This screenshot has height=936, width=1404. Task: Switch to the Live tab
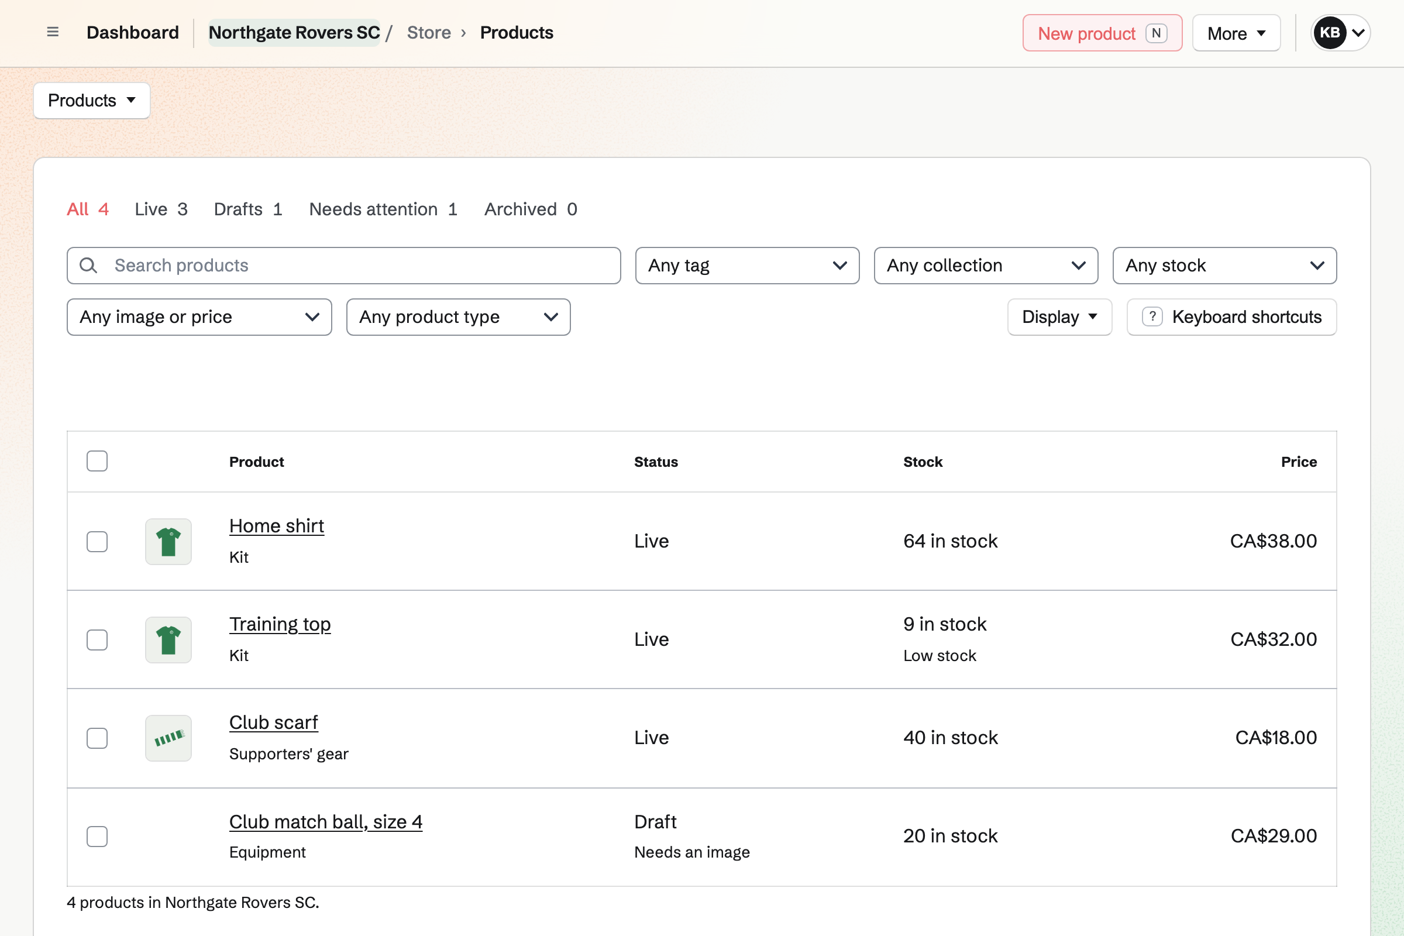pyautogui.click(x=161, y=209)
